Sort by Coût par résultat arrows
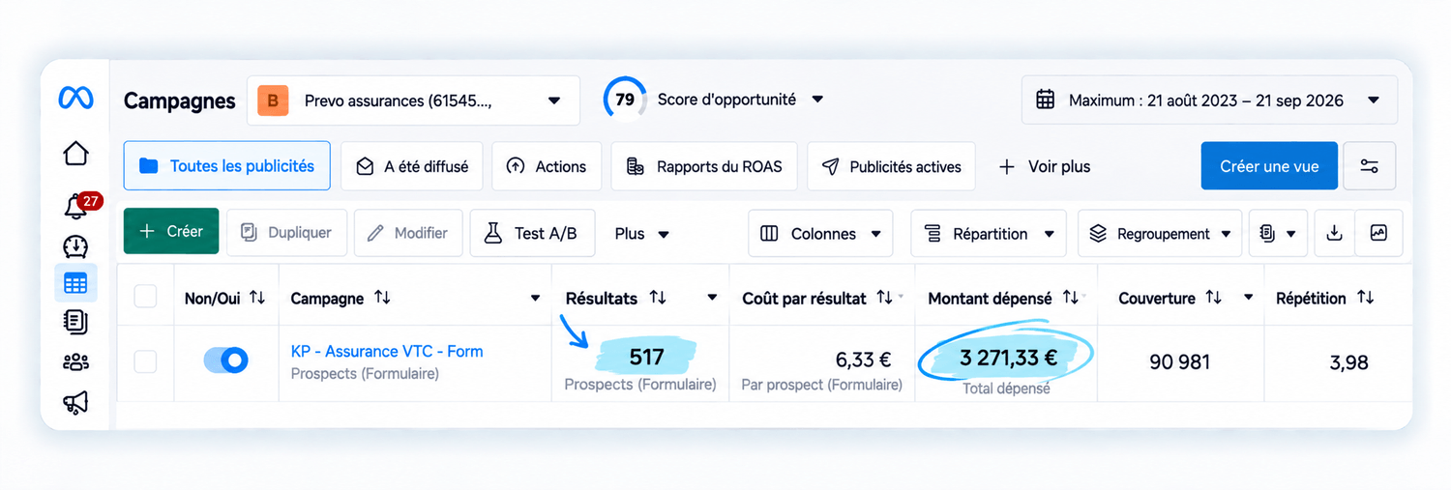 [x=884, y=298]
